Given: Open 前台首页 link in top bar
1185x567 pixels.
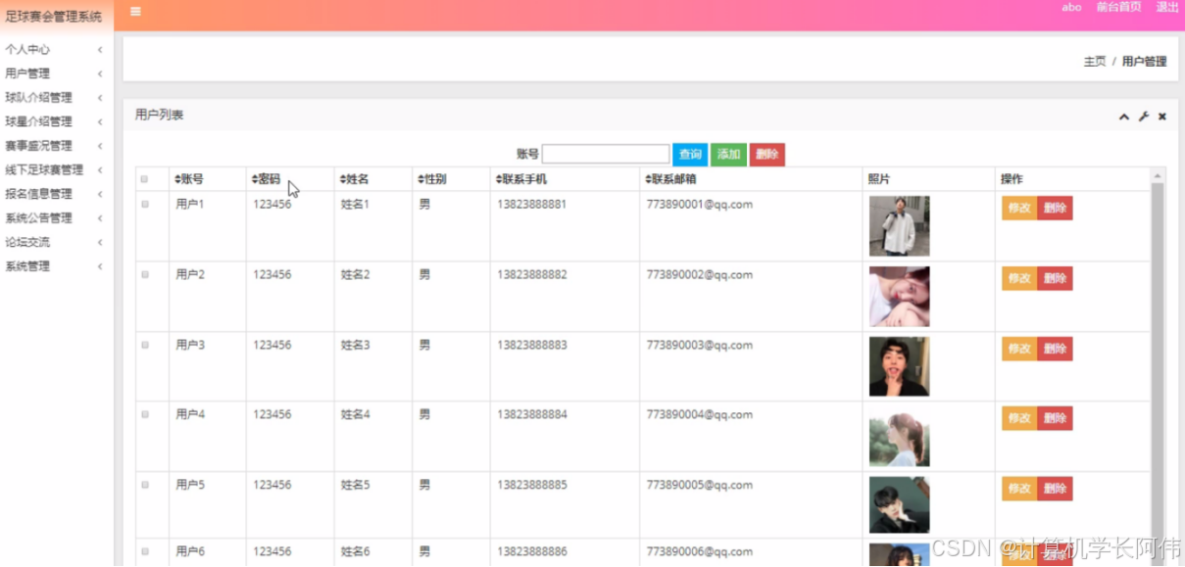Looking at the screenshot, I should tap(1118, 7).
